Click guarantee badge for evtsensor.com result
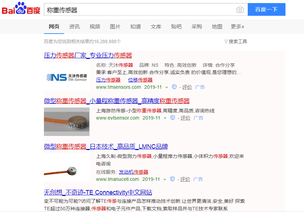The height and width of the screenshot is (212, 304). click(173, 118)
